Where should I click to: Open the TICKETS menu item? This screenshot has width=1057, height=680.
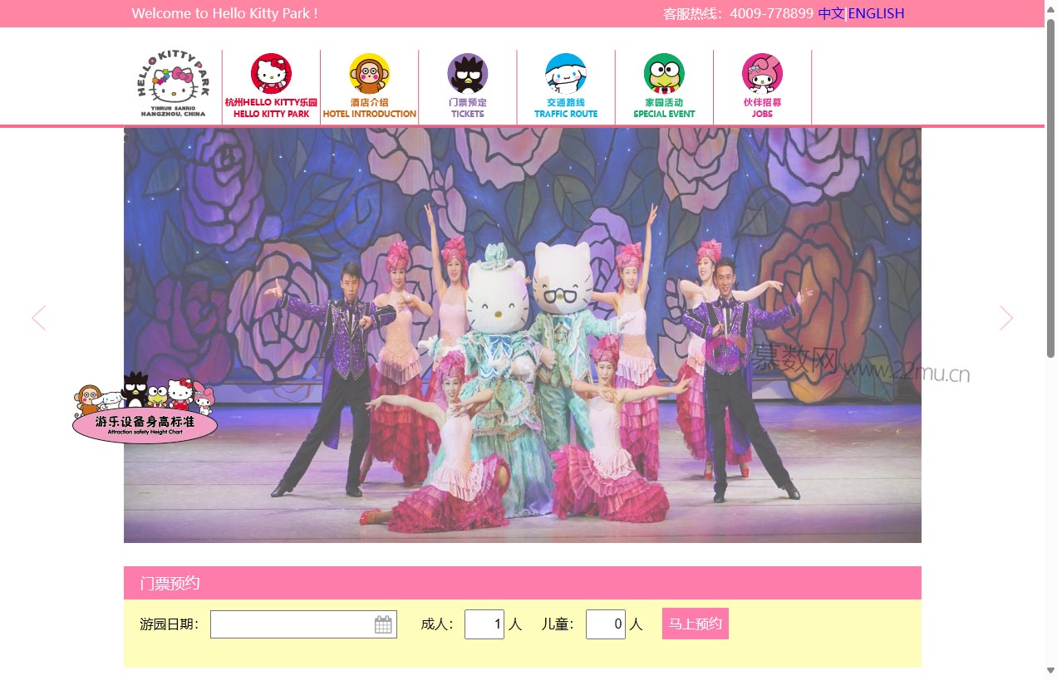[467, 109]
